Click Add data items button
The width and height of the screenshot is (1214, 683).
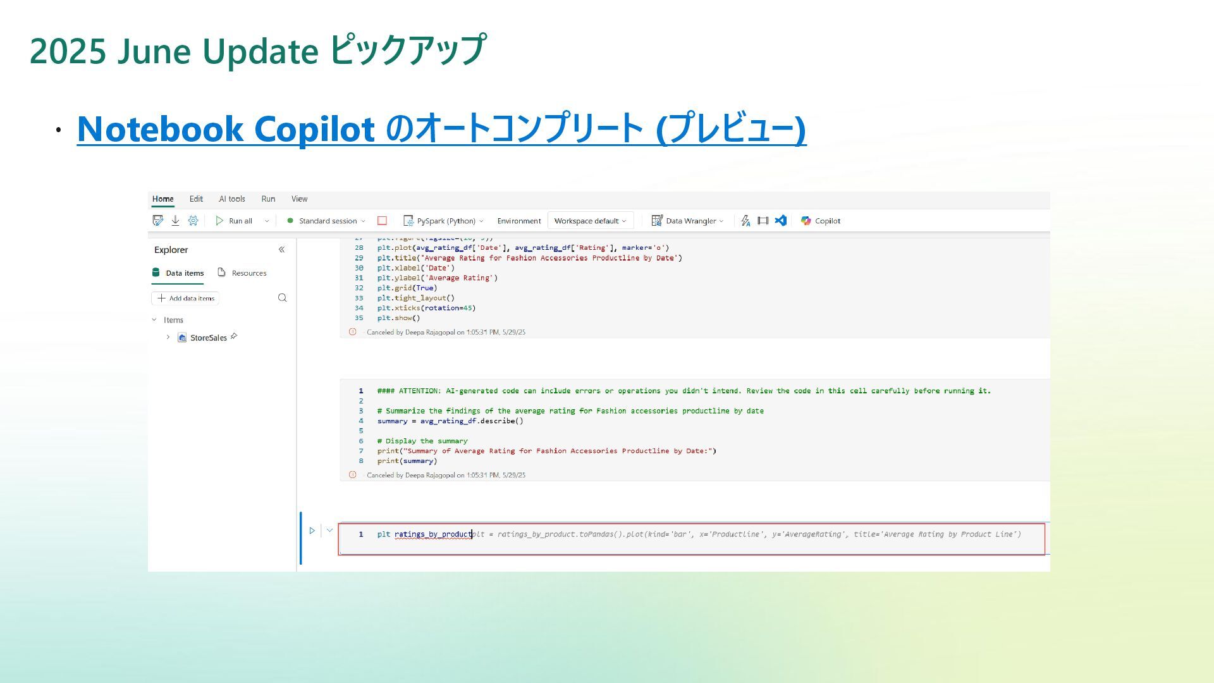pos(185,298)
